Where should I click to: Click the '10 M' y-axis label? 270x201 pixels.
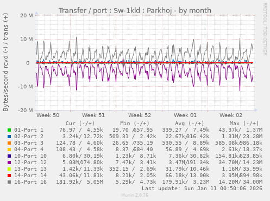pos(27,39)
